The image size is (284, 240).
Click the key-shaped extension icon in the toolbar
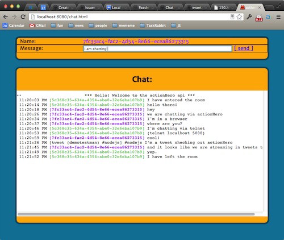[x=249, y=17]
